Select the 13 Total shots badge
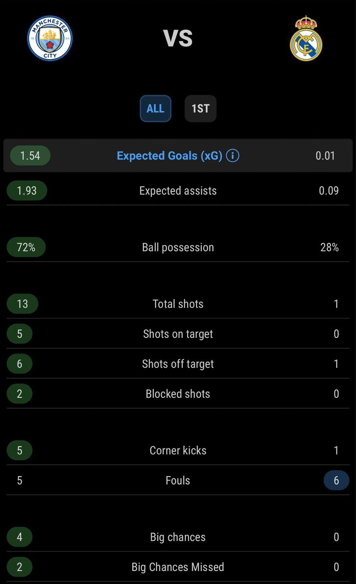 [x=23, y=304]
